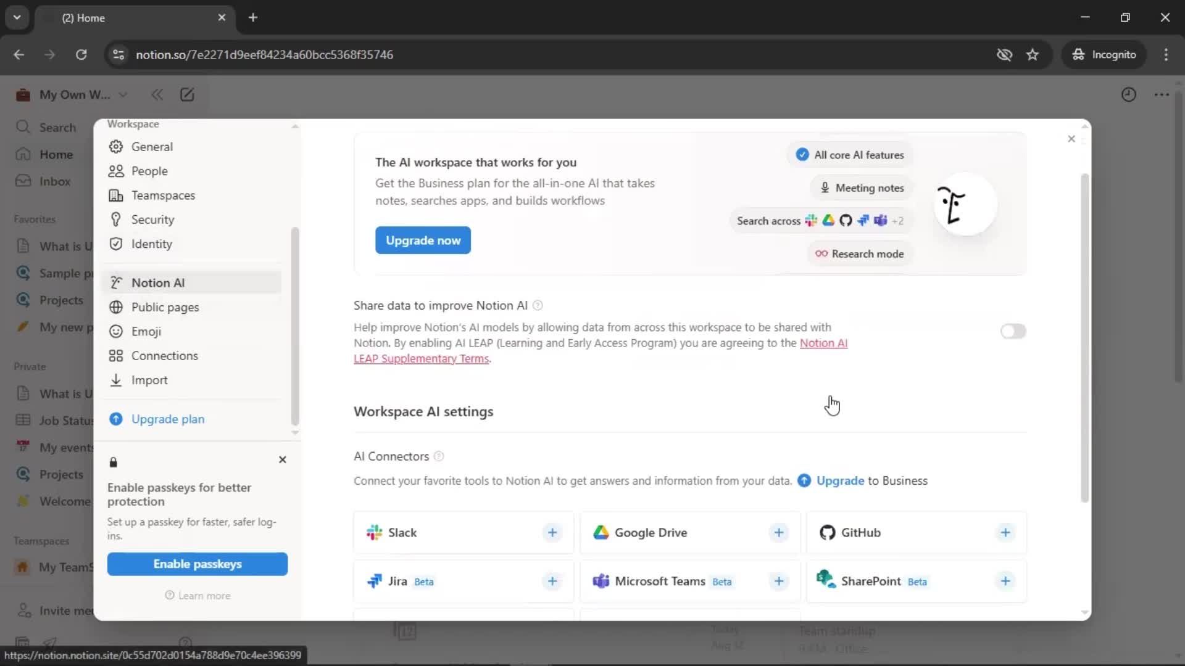This screenshot has height=666, width=1185.
Task: Open a new browser tab
Action: pos(253,18)
